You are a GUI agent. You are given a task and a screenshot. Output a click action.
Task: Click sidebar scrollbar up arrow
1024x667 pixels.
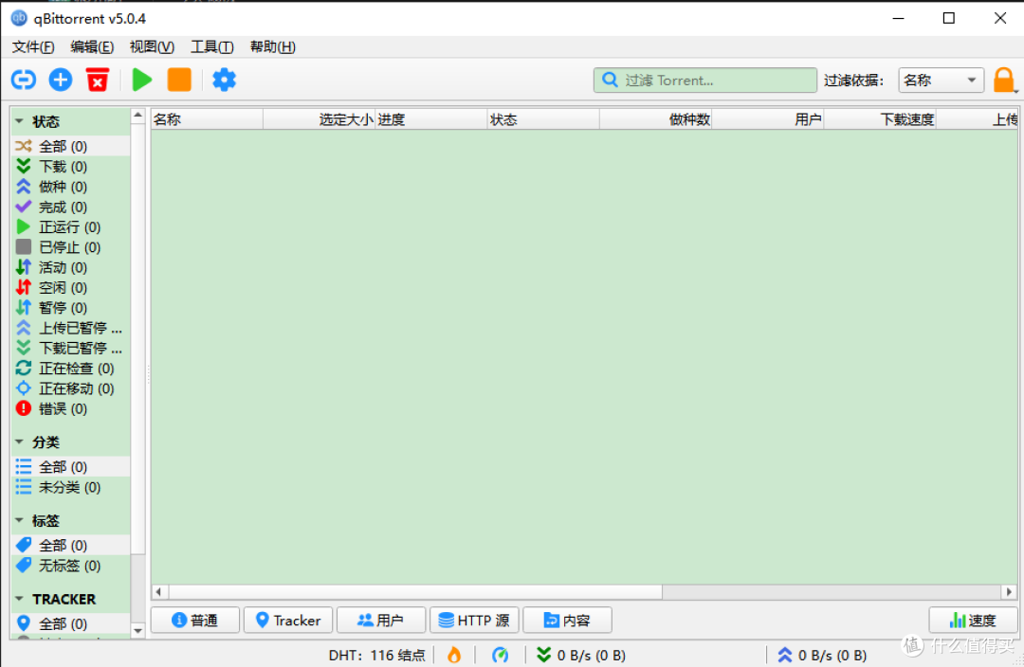point(137,116)
